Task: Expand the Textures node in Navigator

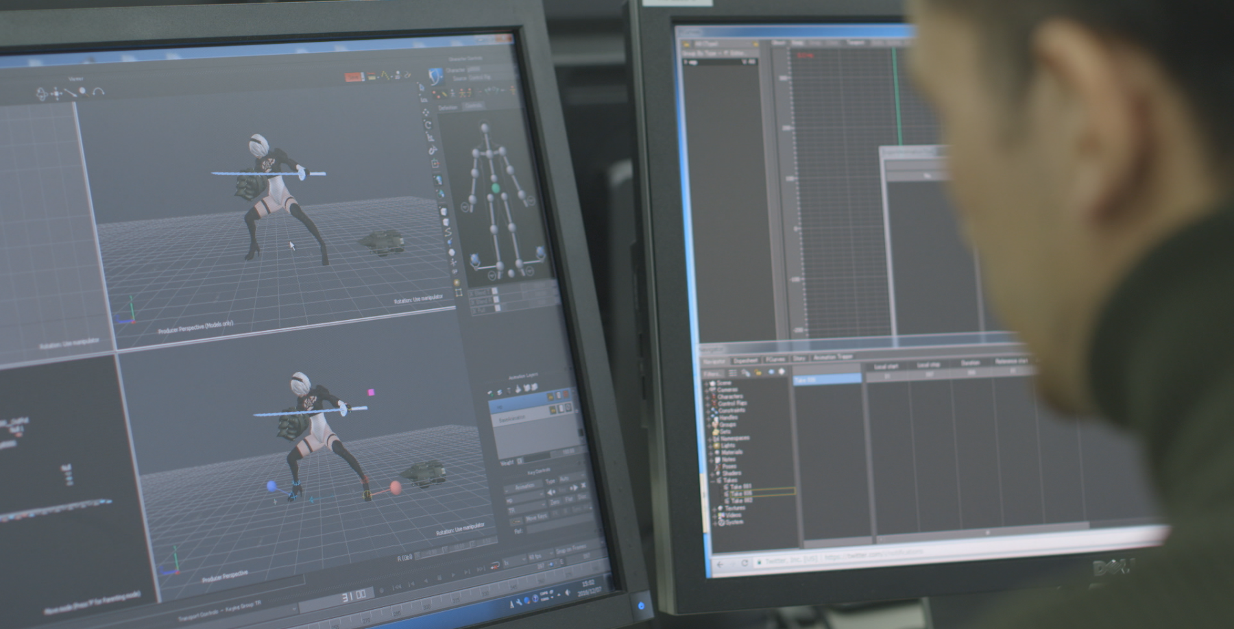Action: [x=714, y=509]
